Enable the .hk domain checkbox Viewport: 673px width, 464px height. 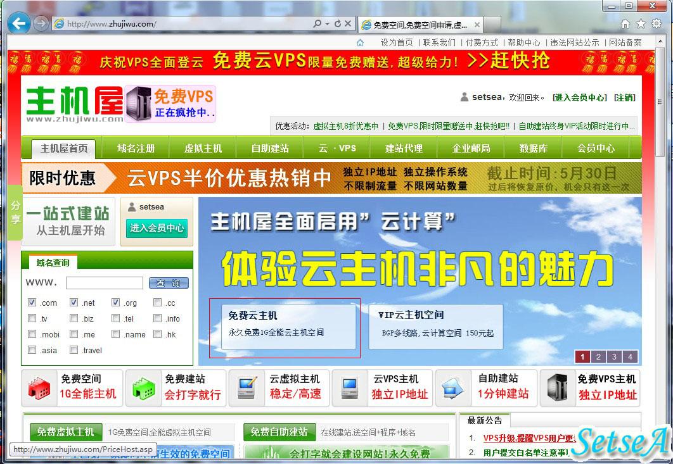pyautogui.click(x=158, y=334)
